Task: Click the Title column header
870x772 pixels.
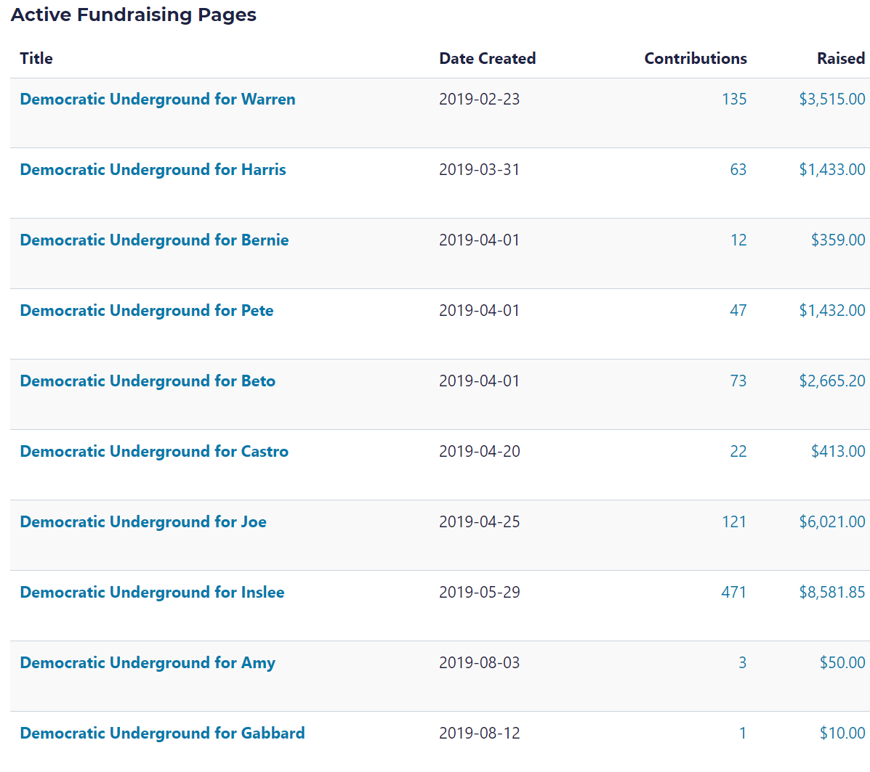Action: 36,59
